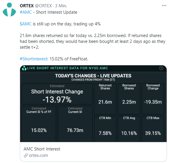Image resolution: width=171 pixels, height=163 pixels.
Task: Click the Borrowed Shares 2.25m tile
Action: [x=129, y=99]
